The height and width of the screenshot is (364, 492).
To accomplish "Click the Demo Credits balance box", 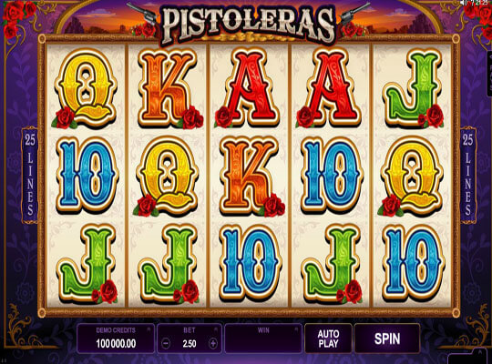I will point(116,339).
